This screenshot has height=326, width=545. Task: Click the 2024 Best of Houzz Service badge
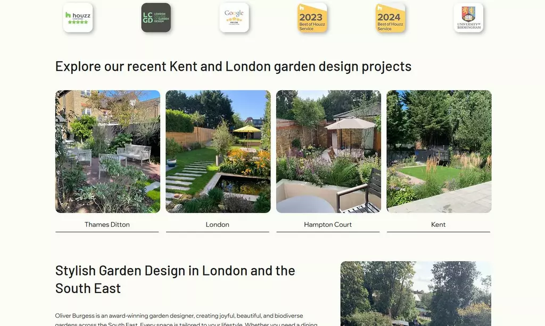tap(390, 18)
